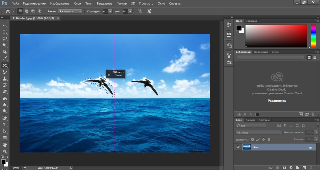Delete layer using trash icon
Viewport: 320px width, 170px height.
click(x=311, y=167)
